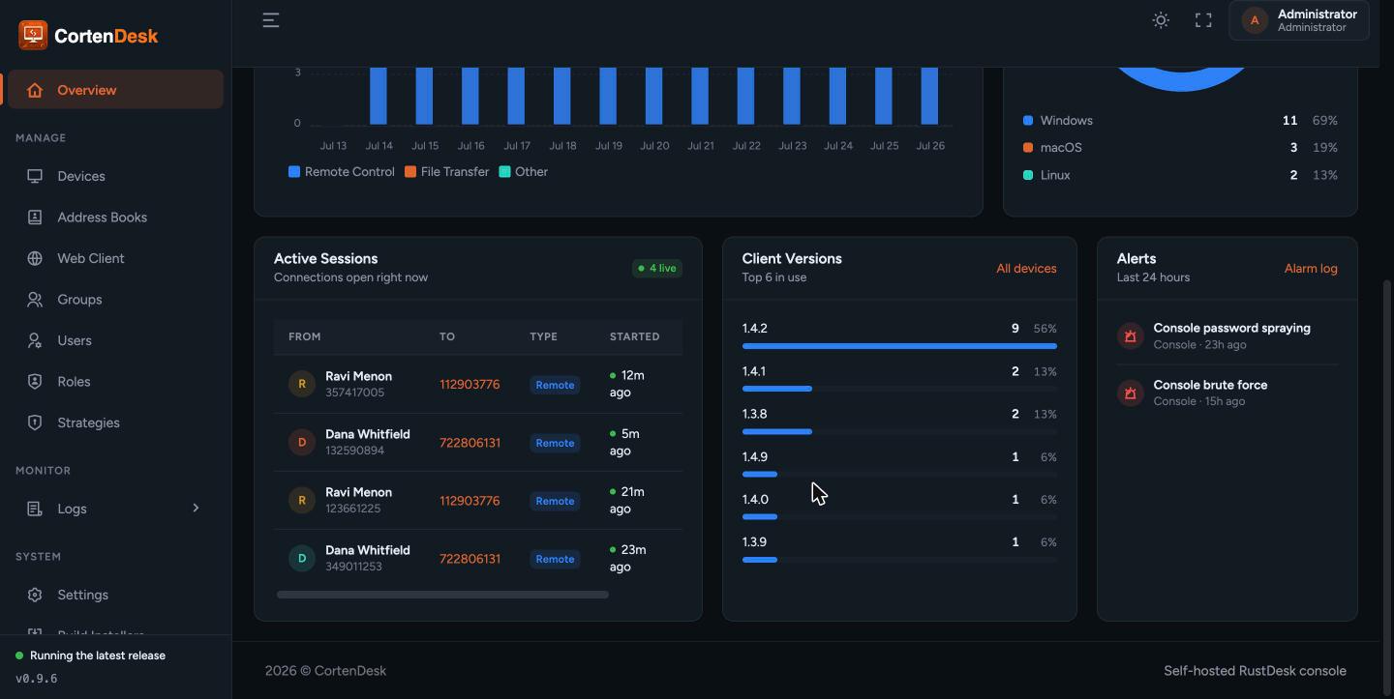Image resolution: width=1394 pixels, height=699 pixels.
Task: Click Running the latest release status
Action: tap(91, 655)
